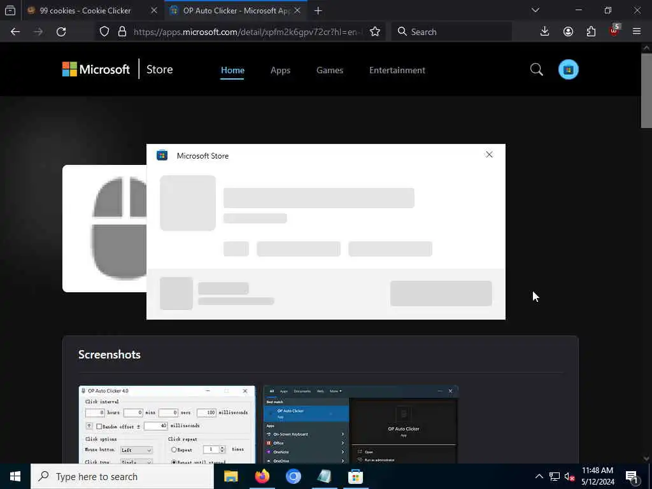Show site security lock info
Viewport: 652px width, 489px height.
point(122,32)
